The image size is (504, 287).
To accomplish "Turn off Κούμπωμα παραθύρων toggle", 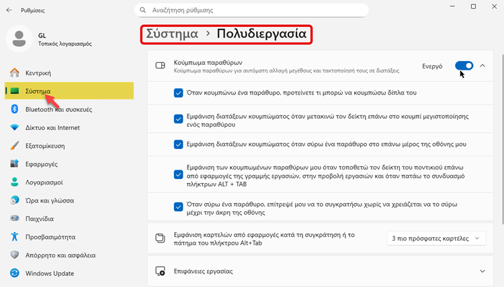I will (x=464, y=66).
